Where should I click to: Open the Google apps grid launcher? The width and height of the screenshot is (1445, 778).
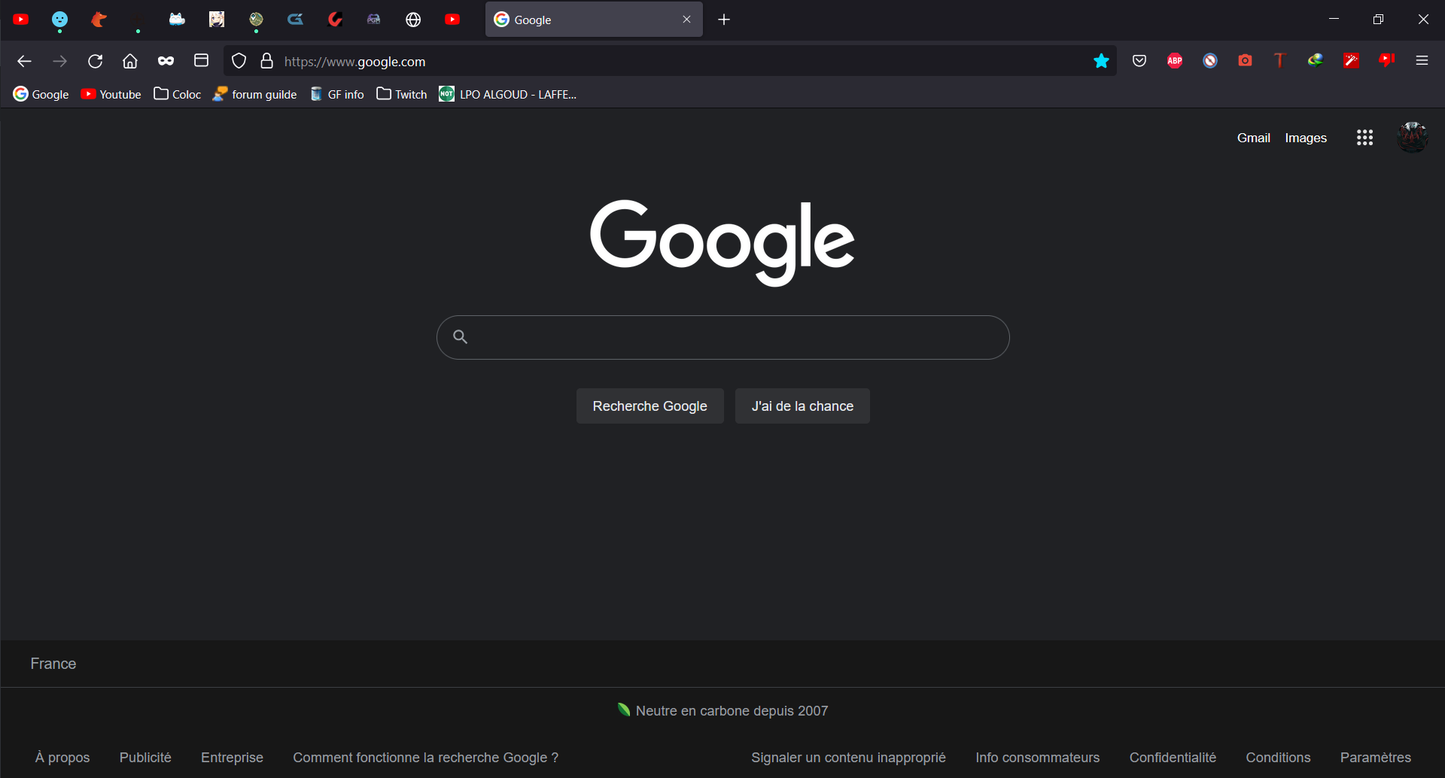[1364, 138]
